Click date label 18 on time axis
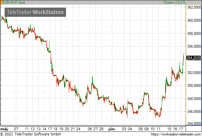This screenshot has height=137, width=202. click(x=55, y=129)
